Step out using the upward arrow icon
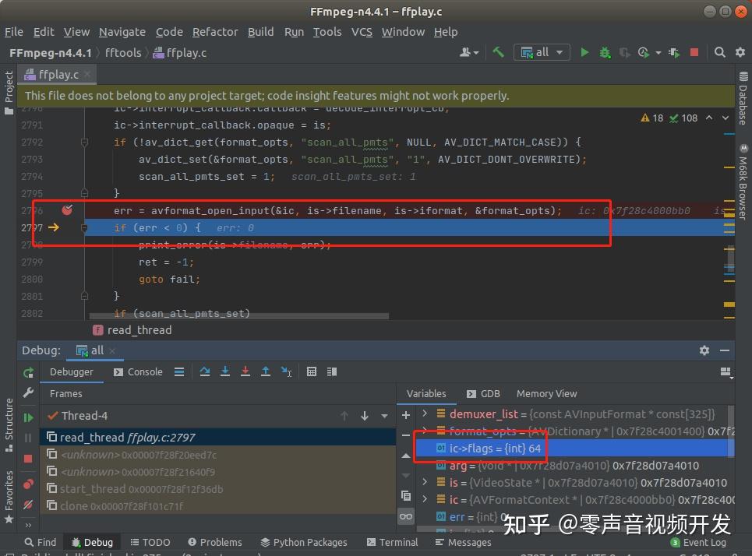 pyautogui.click(x=266, y=372)
